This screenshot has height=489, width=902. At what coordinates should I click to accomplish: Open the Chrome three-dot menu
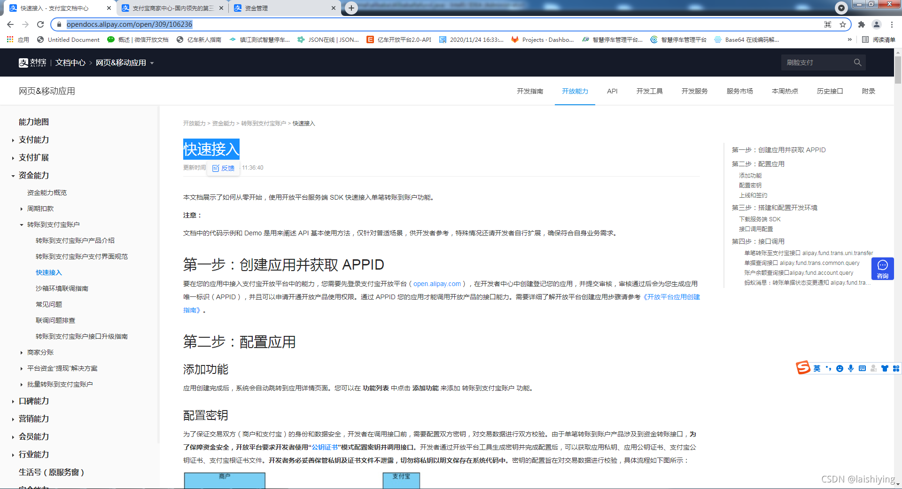click(x=892, y=24)
